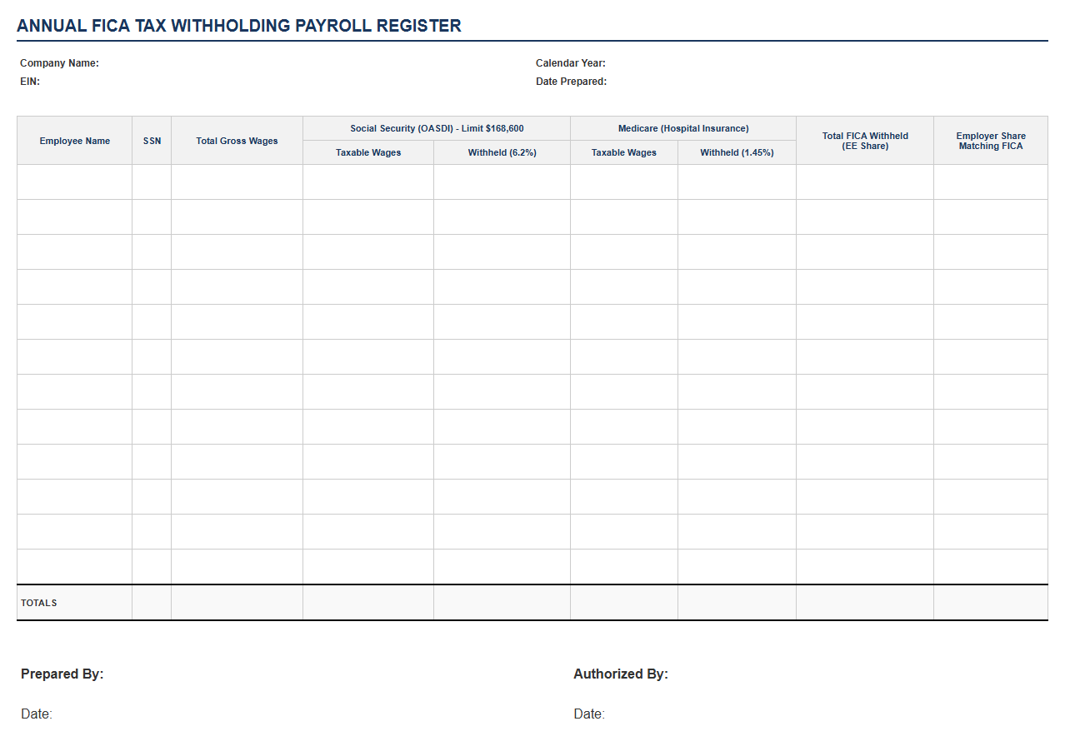Screen dimensions: 1065x751
Task: Click the Prepared By label
Action: pyautogui.click(x=62, y=674)
